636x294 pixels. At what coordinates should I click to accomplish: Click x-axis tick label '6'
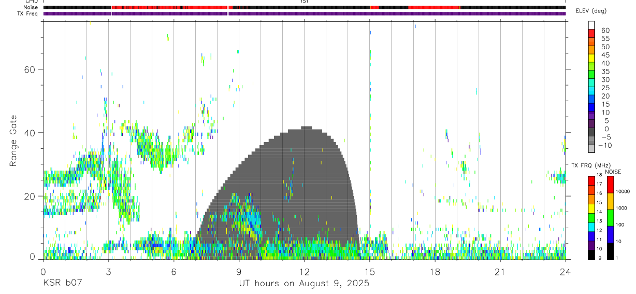(174, 271)
